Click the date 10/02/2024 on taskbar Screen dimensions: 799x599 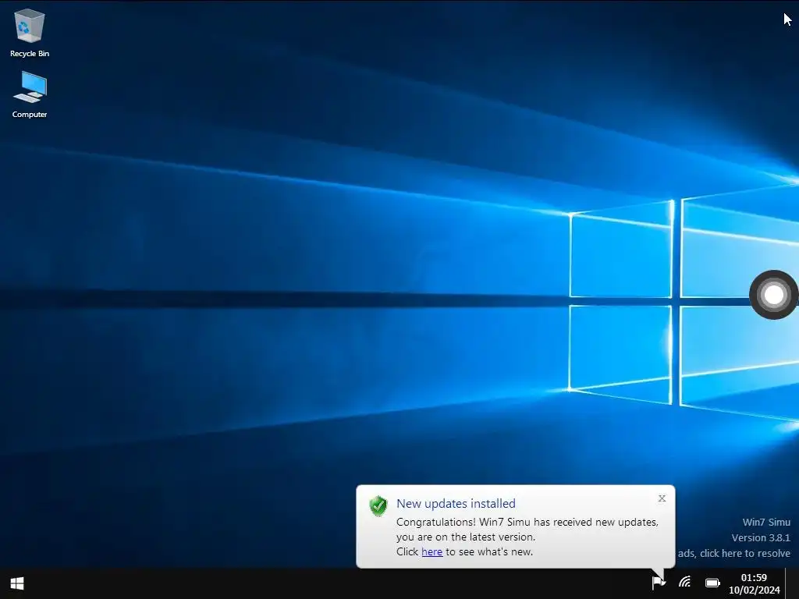[x=754, y=590]
